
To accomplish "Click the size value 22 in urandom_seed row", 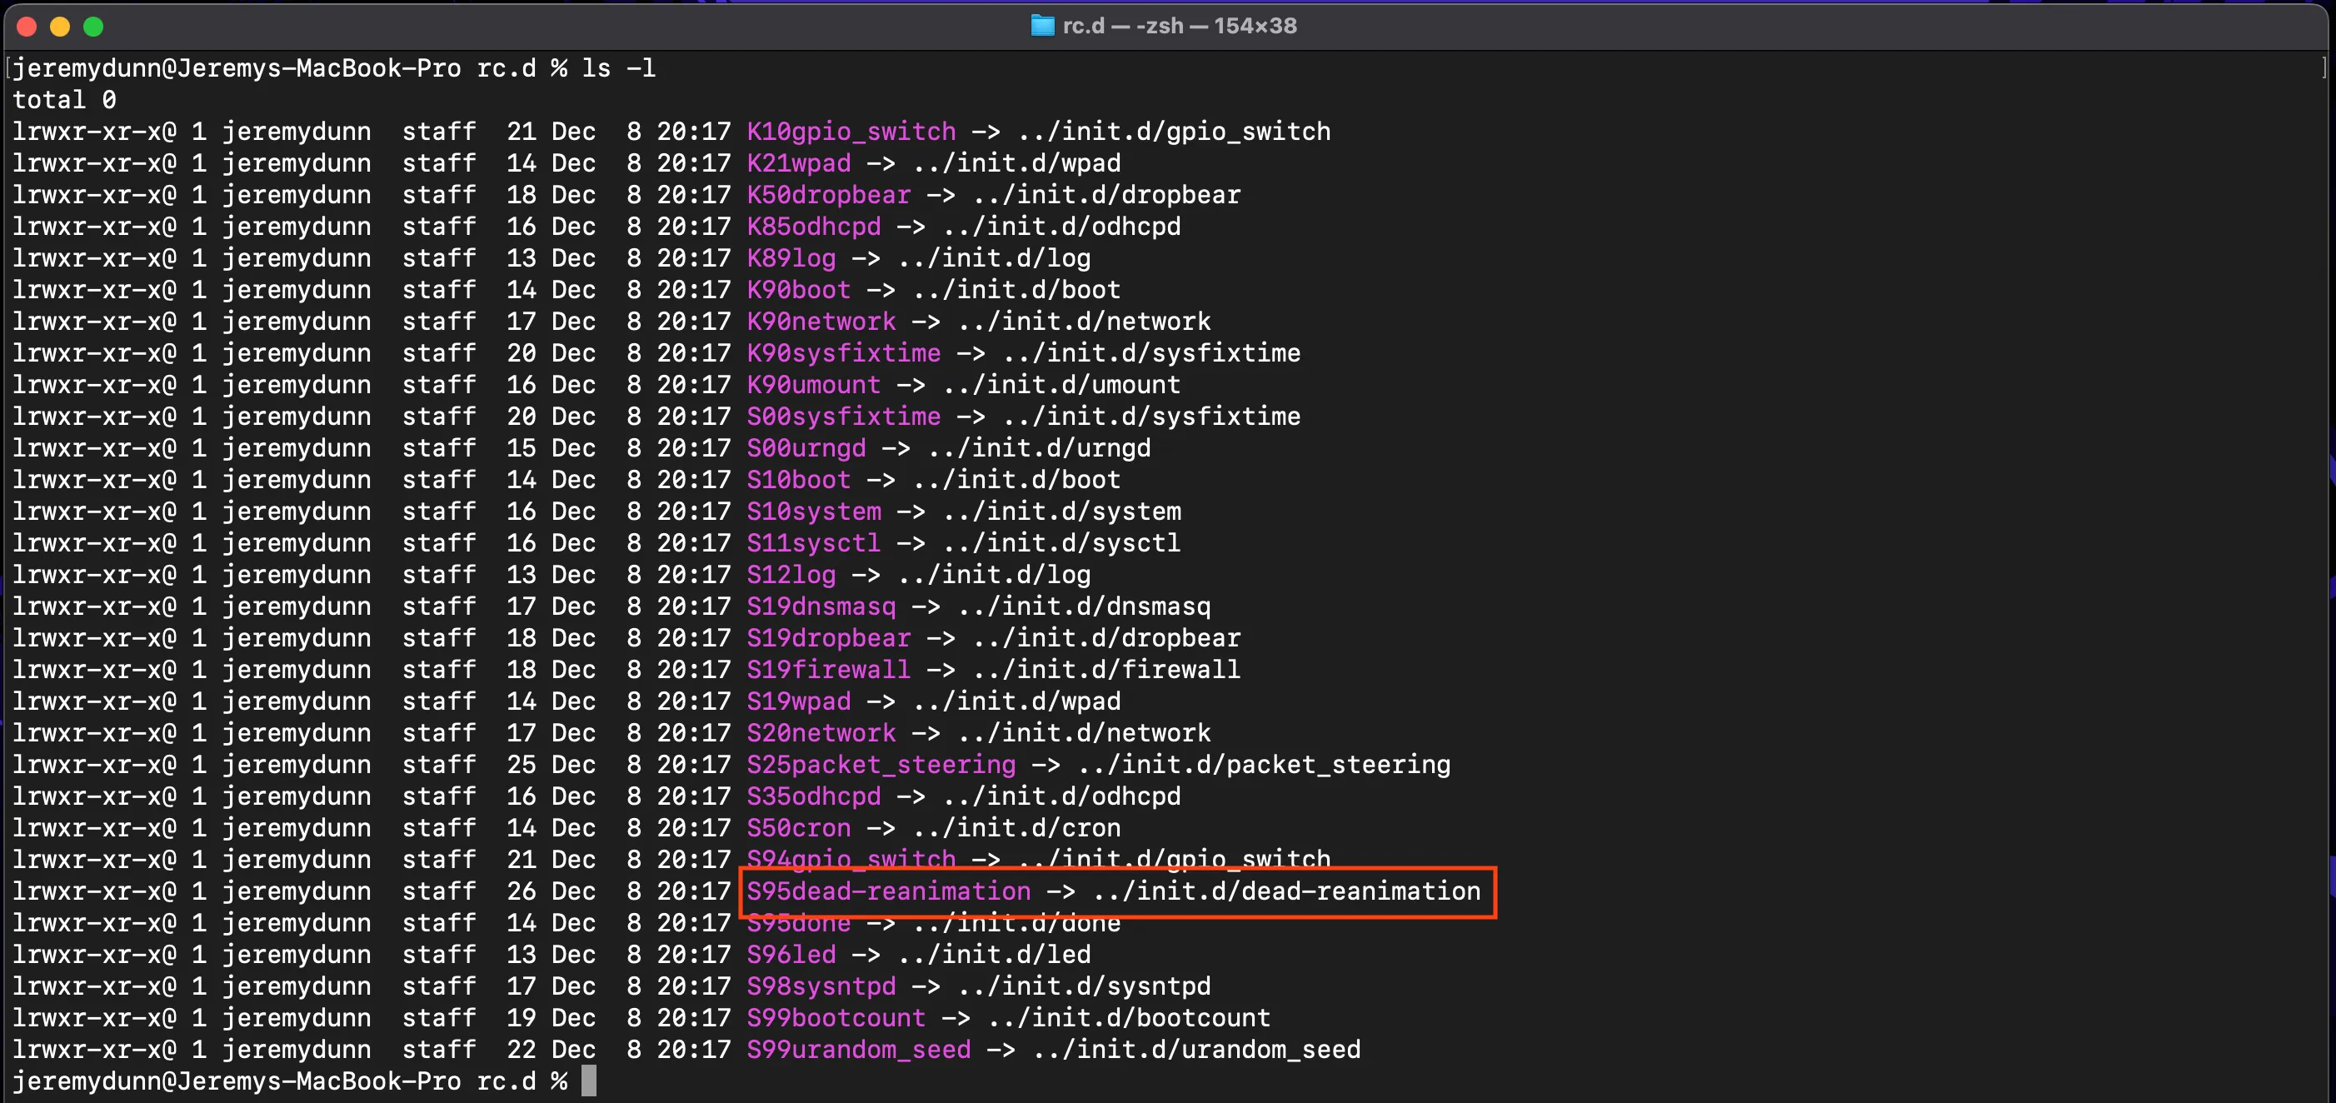I will pyautogui.click(x=522, y=1051).
